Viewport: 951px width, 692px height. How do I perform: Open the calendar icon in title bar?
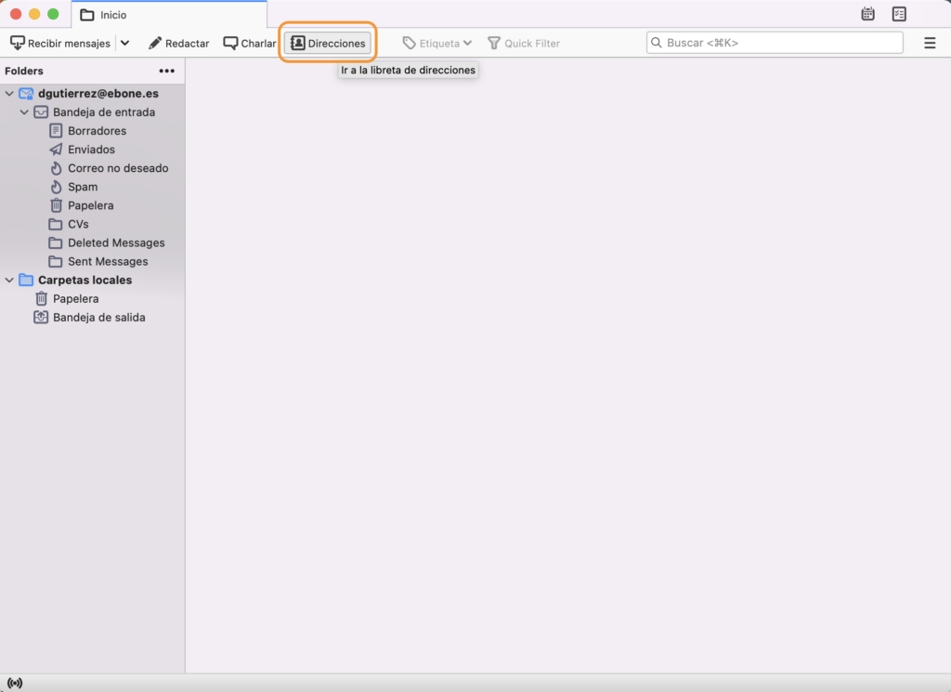tap(867, 14)
